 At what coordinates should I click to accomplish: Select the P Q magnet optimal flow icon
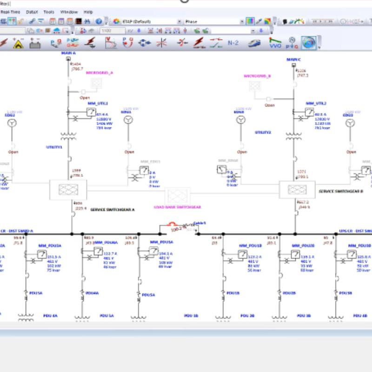point(128,43)
